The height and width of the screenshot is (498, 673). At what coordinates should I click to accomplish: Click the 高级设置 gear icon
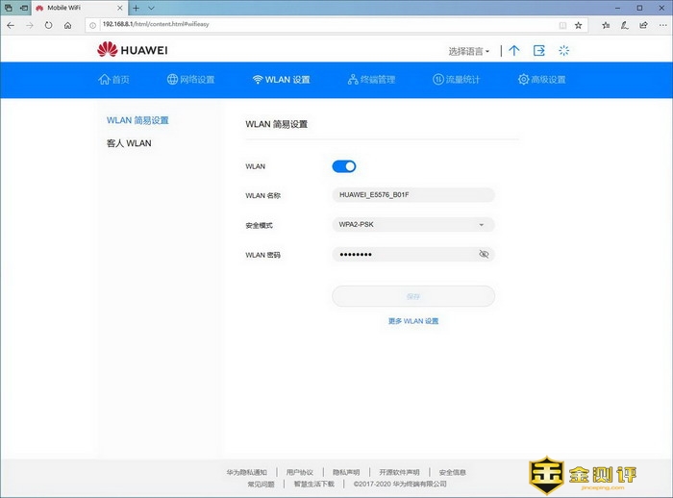point(524,80)
